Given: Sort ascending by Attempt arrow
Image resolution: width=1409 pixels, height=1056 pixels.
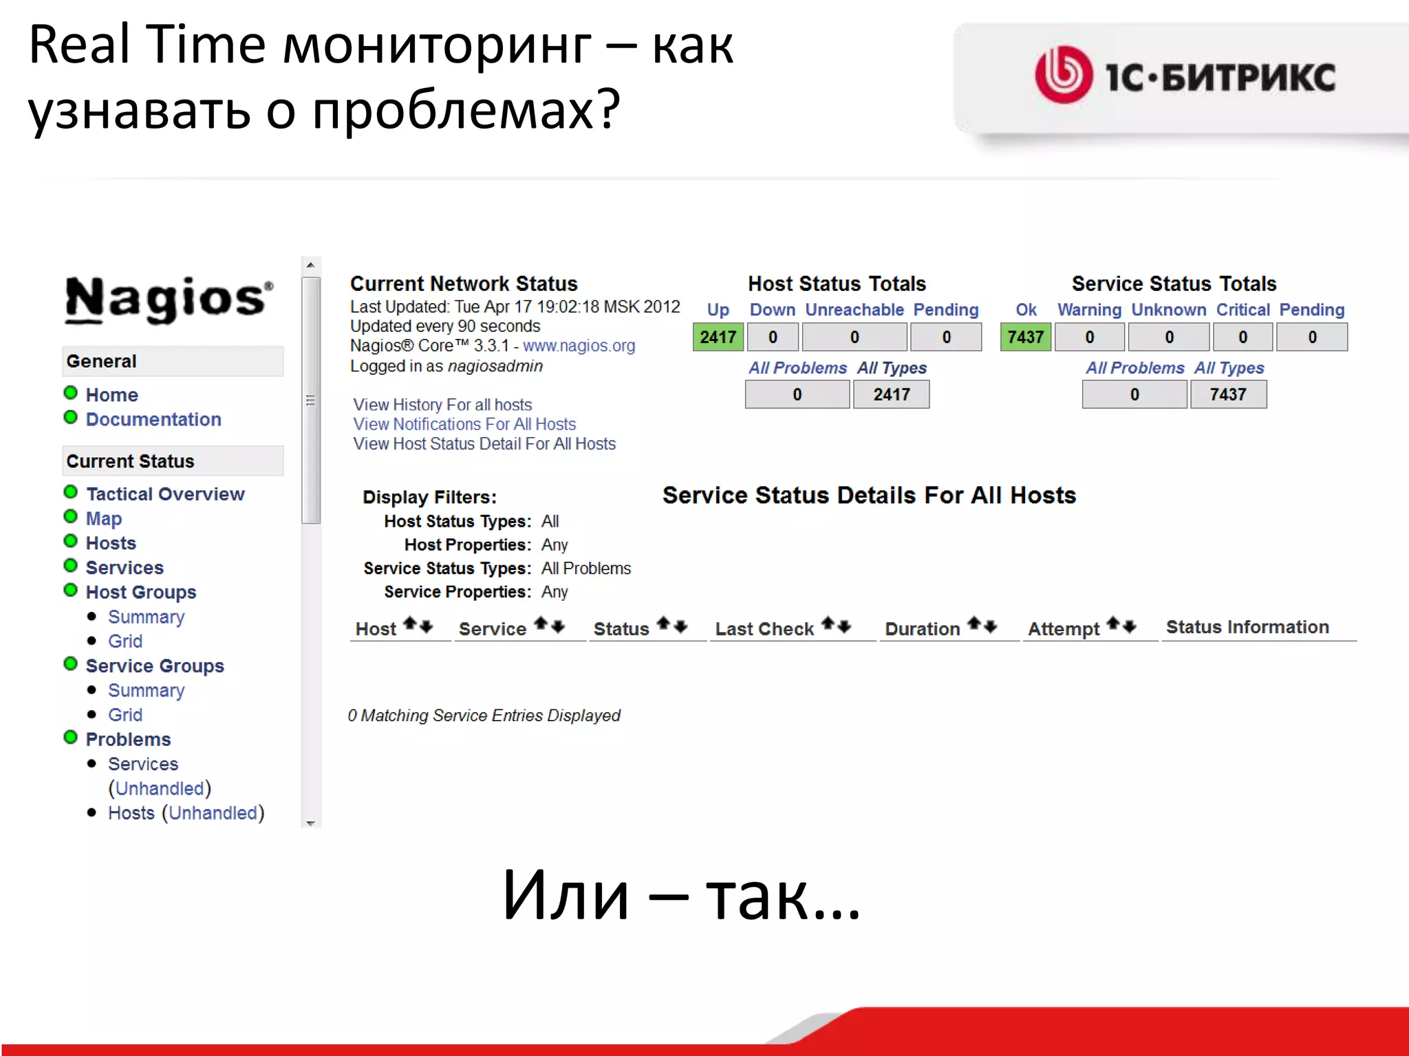Looking at the screenshot, I should coord(1113,624).
